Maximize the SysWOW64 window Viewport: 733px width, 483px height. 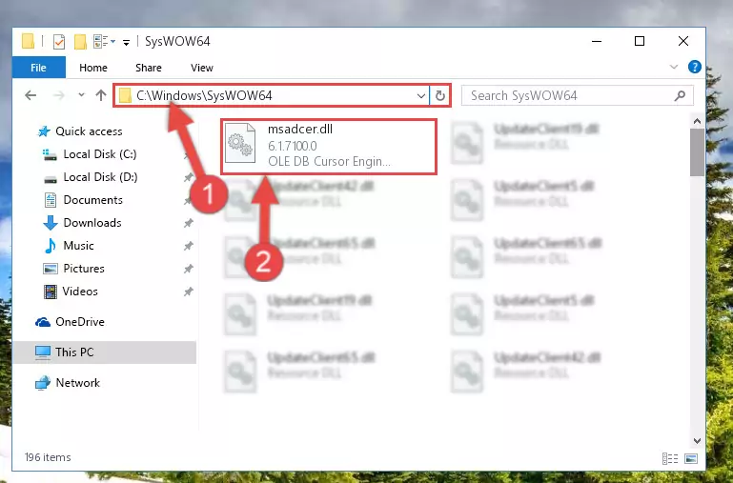640,41
